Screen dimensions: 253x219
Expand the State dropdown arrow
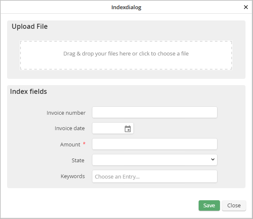pos(212,160)
